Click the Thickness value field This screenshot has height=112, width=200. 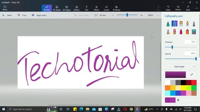tap(190, 42)
